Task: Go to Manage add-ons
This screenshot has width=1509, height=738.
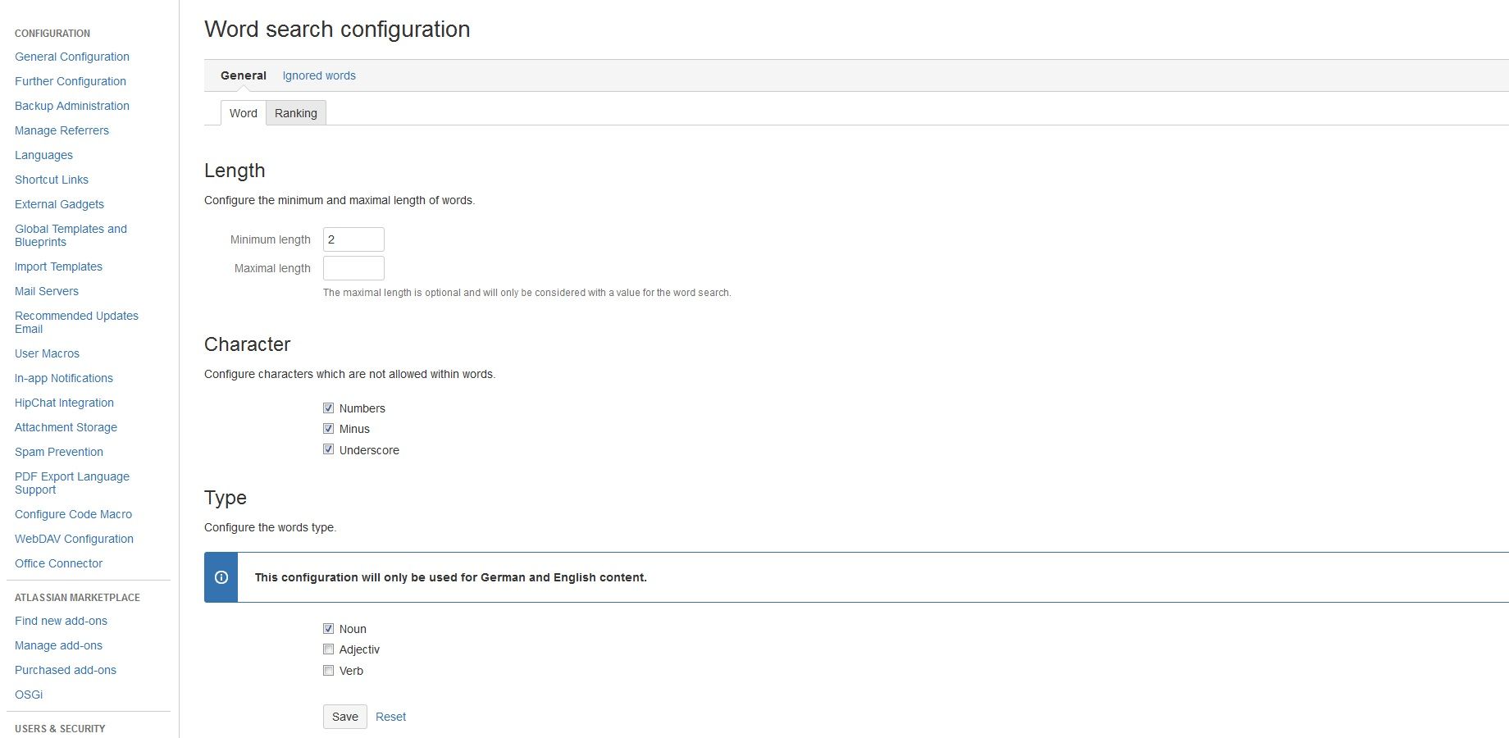Action: point(58,645)
